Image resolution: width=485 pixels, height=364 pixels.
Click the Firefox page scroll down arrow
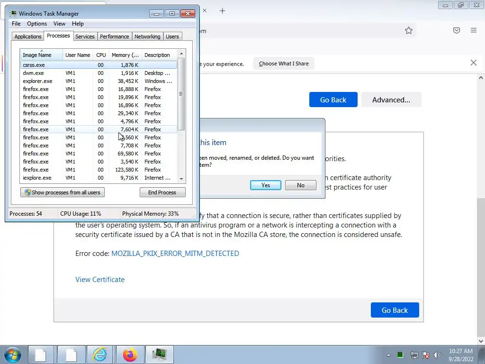(x=481, y=341)
